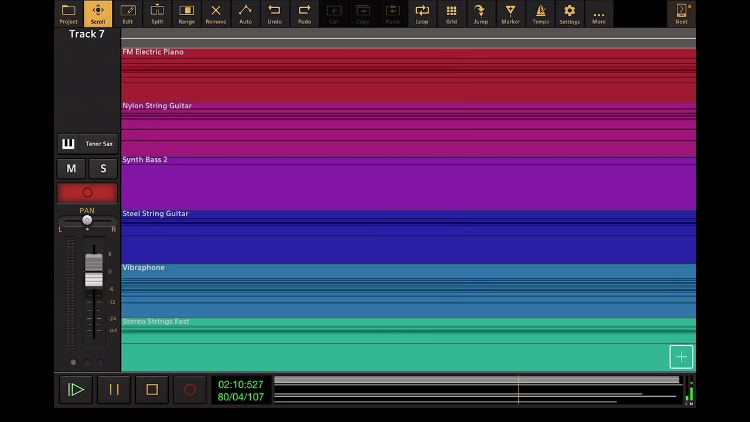Start playback with the play button
Viewport: 750px width, 422px height.
coord(76,390)
